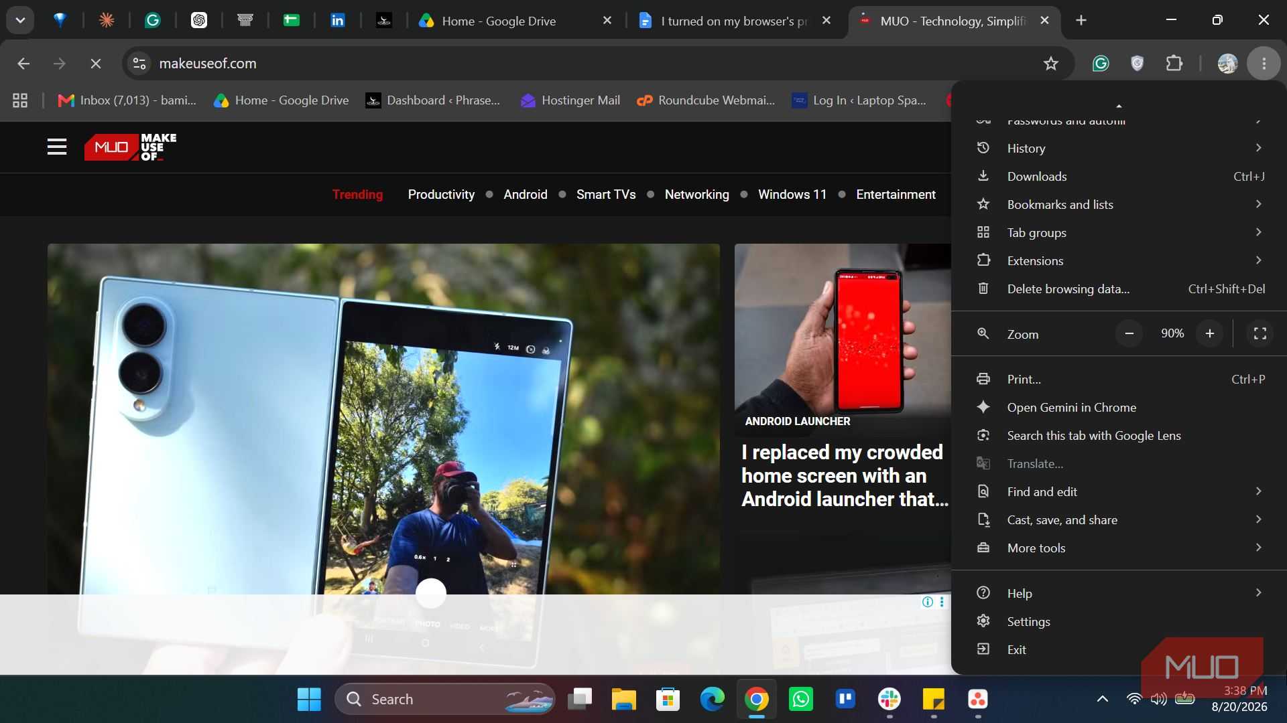Choose Delete browsing data
This screenshot has height=723, width=1287.
(x=1119, y=289)
